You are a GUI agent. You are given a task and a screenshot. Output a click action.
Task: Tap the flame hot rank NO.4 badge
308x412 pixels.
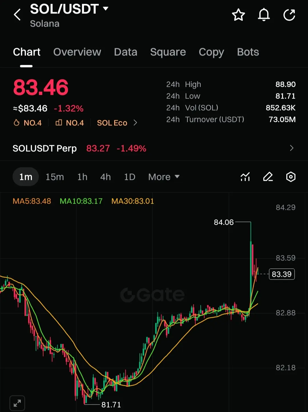[27, 123]
